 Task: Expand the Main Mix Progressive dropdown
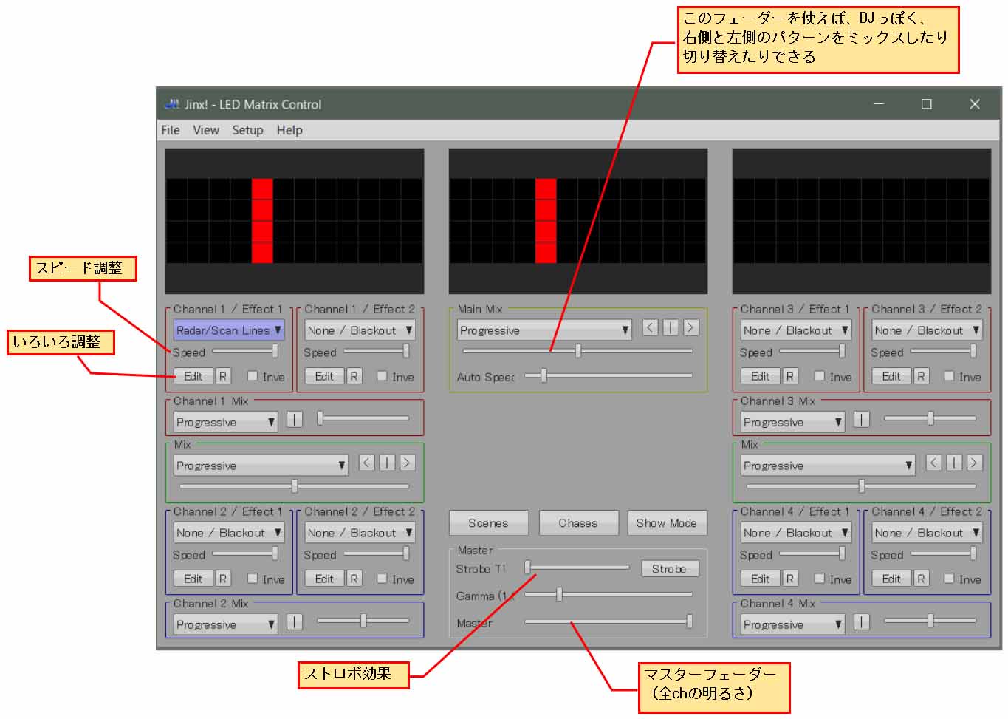tap(544, 330)
